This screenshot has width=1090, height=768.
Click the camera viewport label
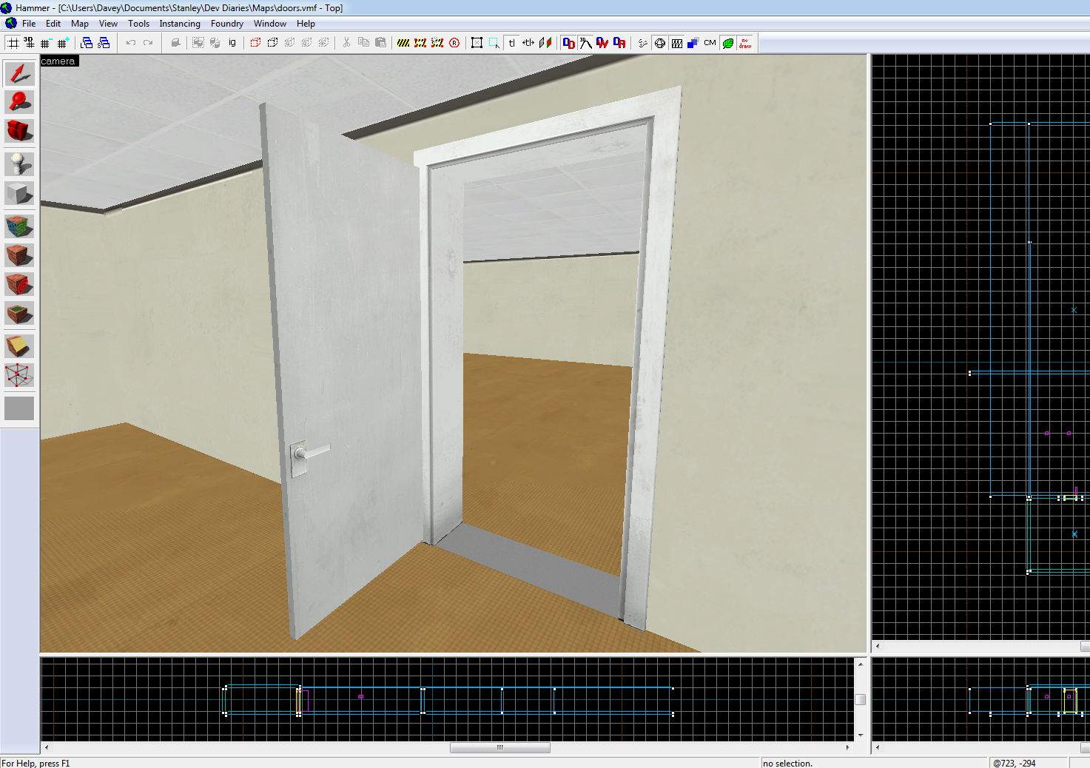pyautogui.click(x=58, y=61)
